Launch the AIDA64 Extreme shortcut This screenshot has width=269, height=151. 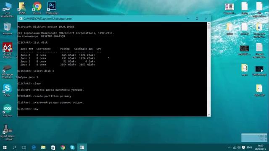[7, 50]
